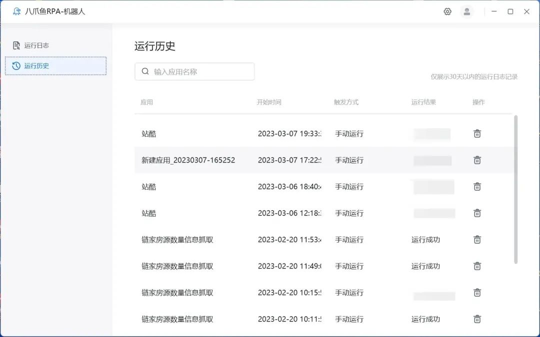540x337 pixels.
Task: Select 站酷 in the 12:18 row
Action: pos(149,213)
